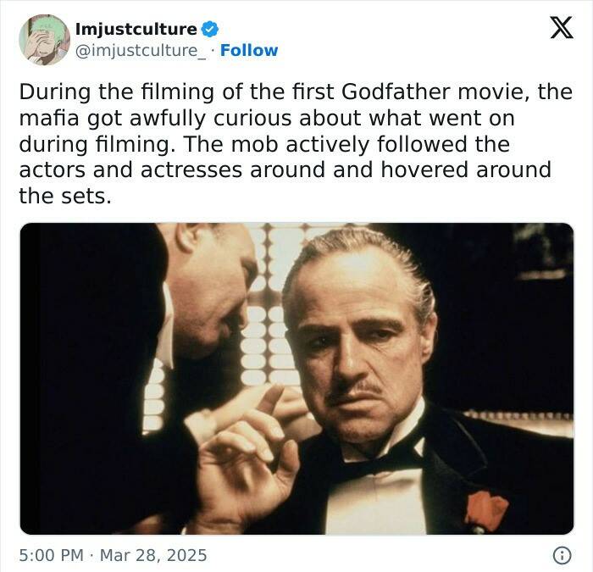Viewport: 593px width, 572px height.
Task: Click the red rose on the lapel
Action: coord(486,510)
